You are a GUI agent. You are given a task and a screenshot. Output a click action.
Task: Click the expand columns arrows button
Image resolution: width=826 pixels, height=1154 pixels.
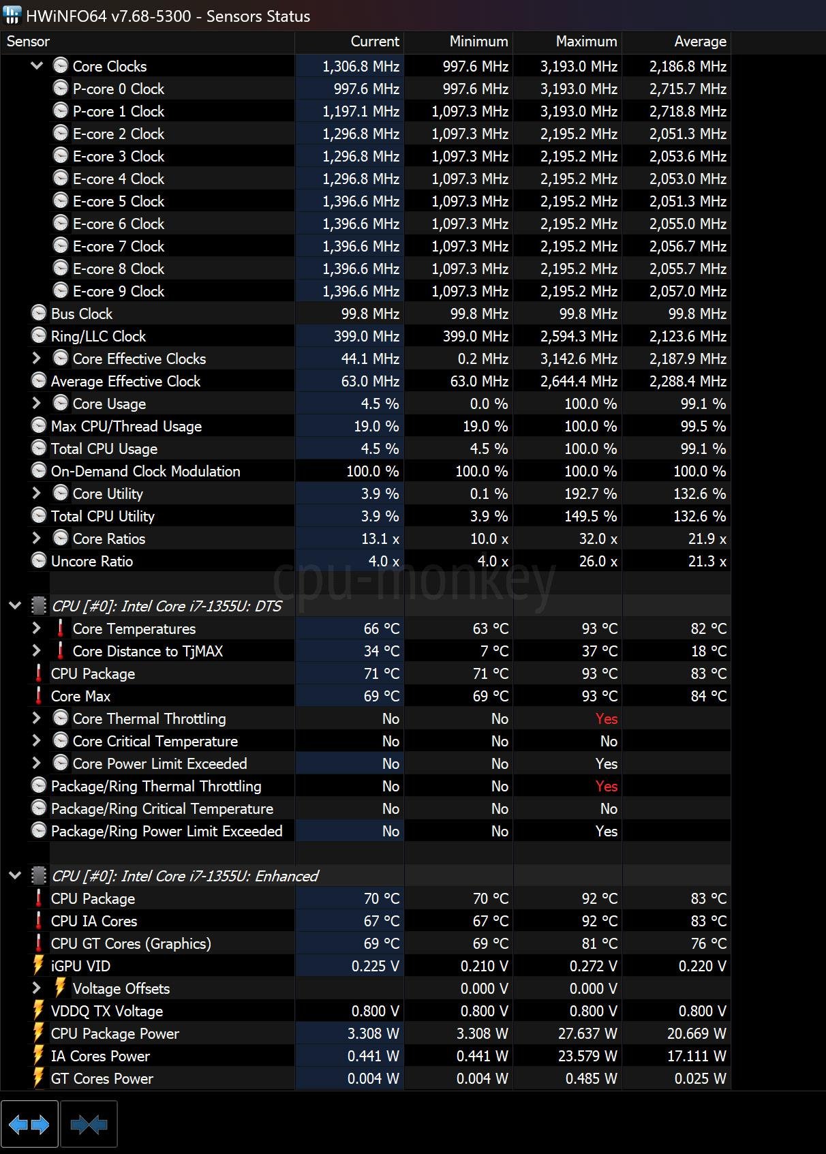coord(29,1125)
